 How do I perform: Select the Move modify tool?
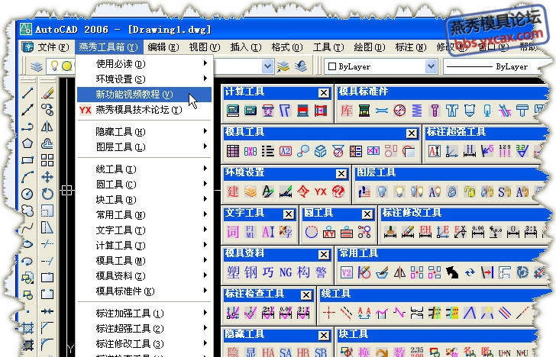(47, 177)
